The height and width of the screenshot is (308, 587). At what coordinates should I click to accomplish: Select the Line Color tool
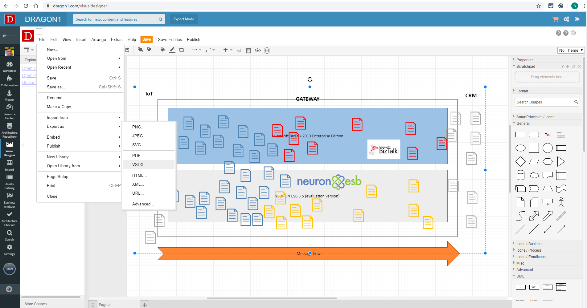point(172,50)
